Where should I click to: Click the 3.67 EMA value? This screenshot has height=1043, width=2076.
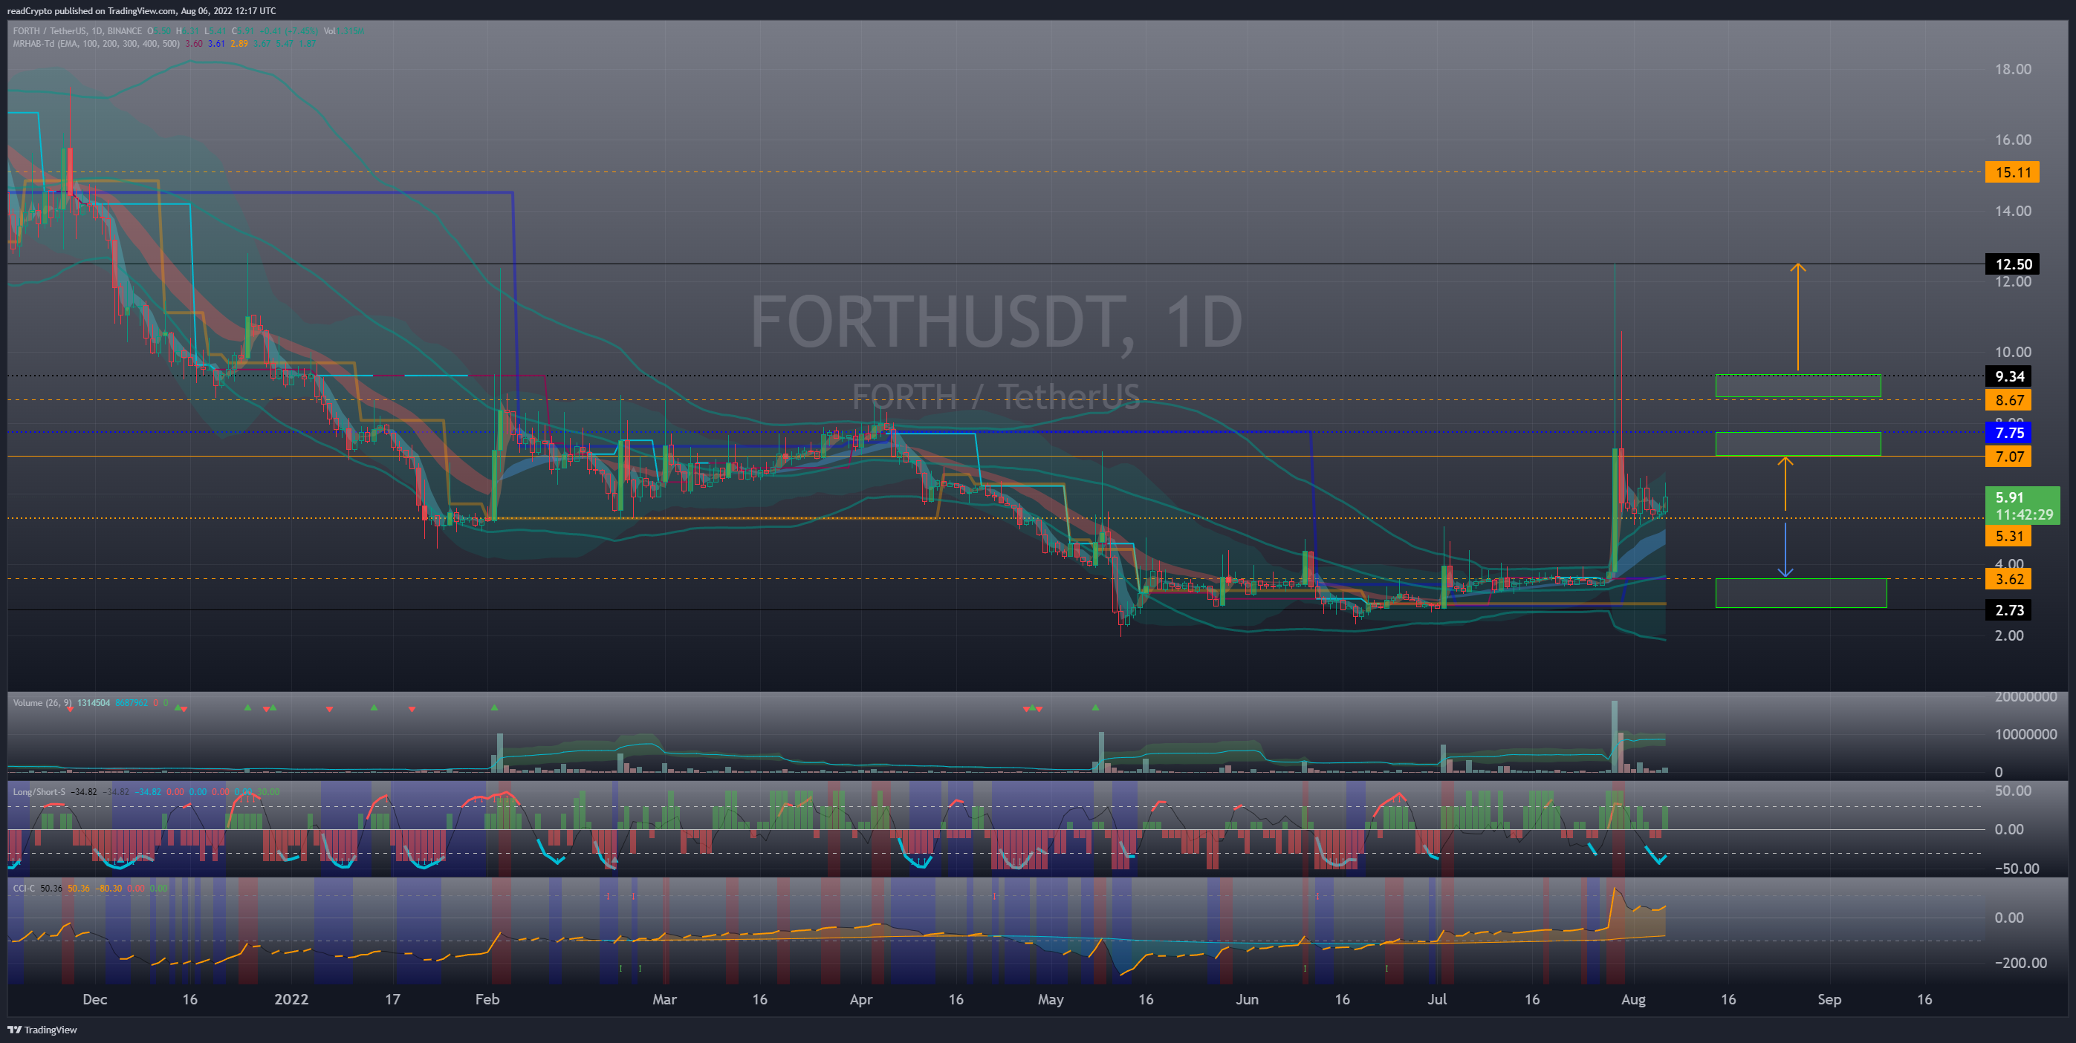pyautogui.click(x=262, y=44)
